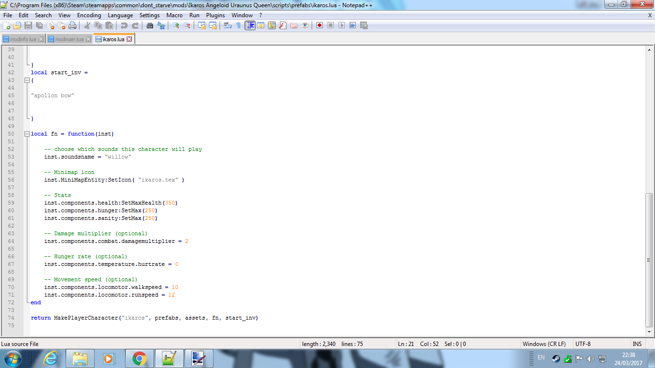
Task: Close the ikaros.lua tab
Action: pyautogui.click(x=129, y=39)
